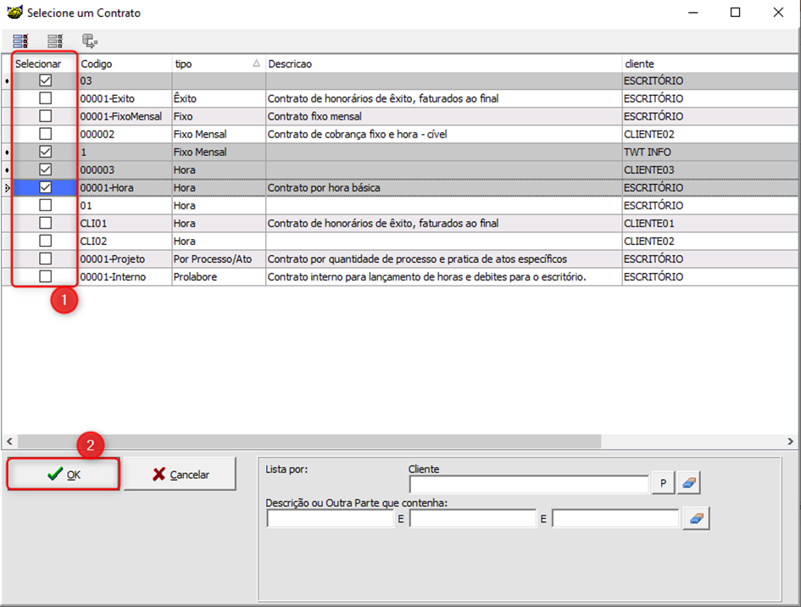Click the eraser icon beside the description filters
The width and height of the screenshot is (801, 607).
point(696,519)
